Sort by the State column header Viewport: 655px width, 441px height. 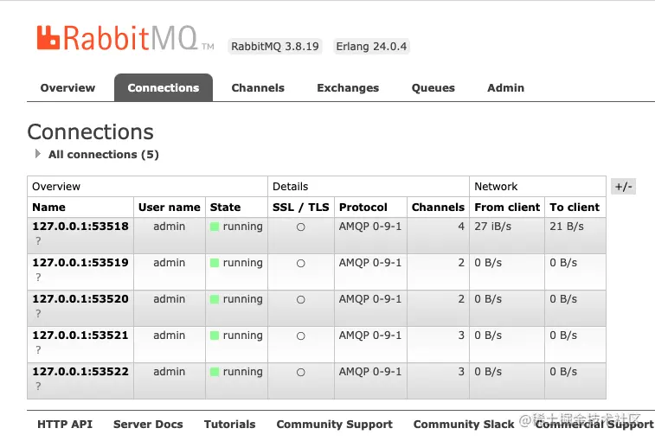tap(225, 208)
